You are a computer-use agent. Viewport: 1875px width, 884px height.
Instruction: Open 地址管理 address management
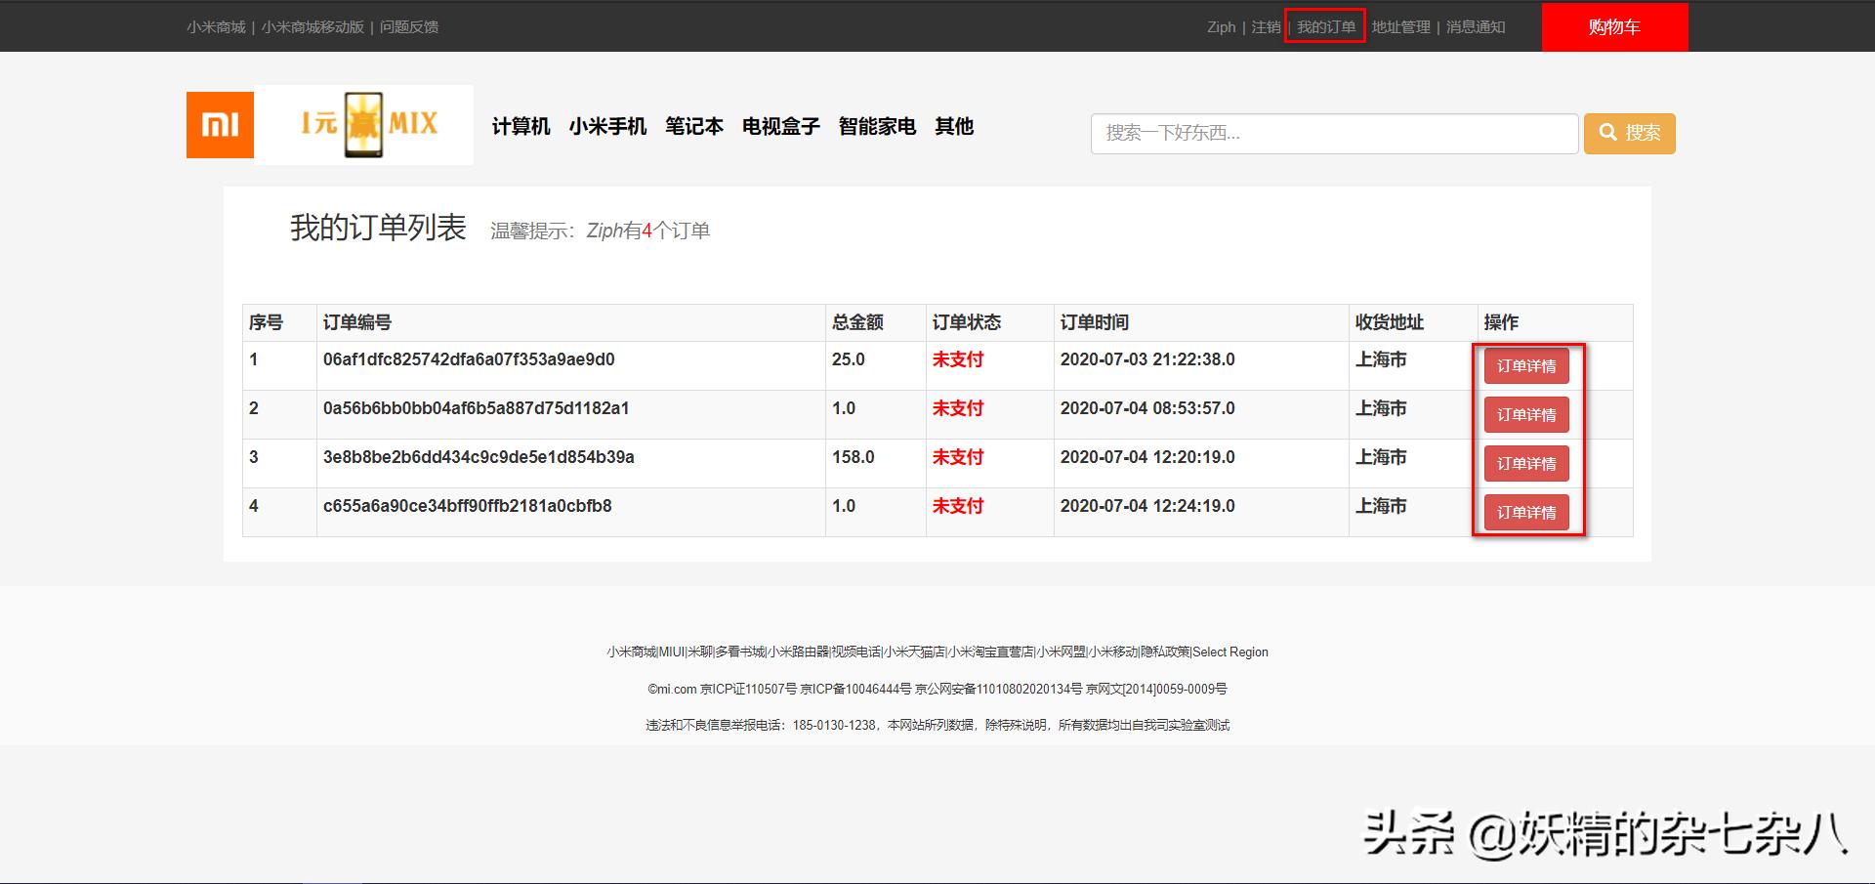(1400, 26)
